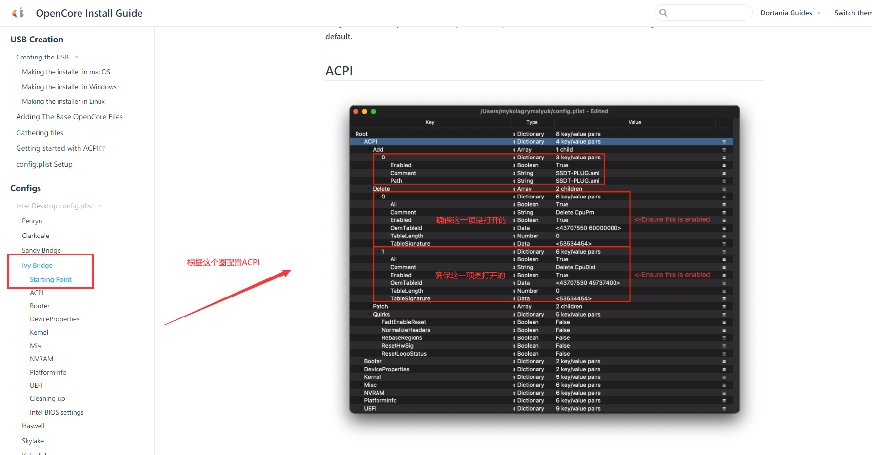Open Making the installer in macOS
Viewport: 872px width, 455px height.
click(x=66, y=72)
